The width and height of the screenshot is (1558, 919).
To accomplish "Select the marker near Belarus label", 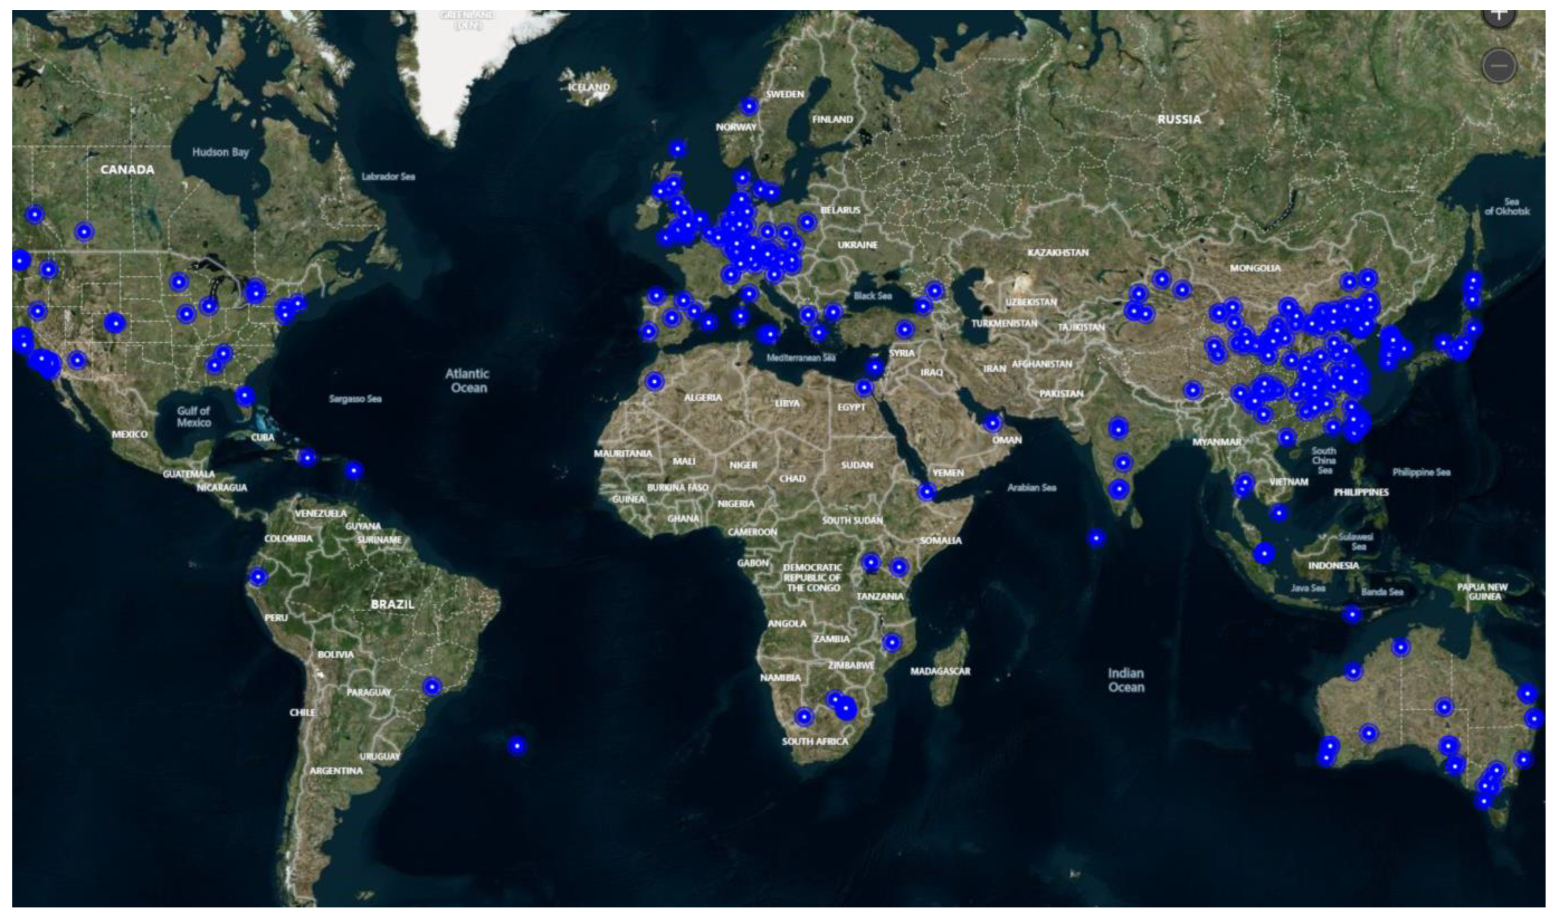I will (807, 222).
